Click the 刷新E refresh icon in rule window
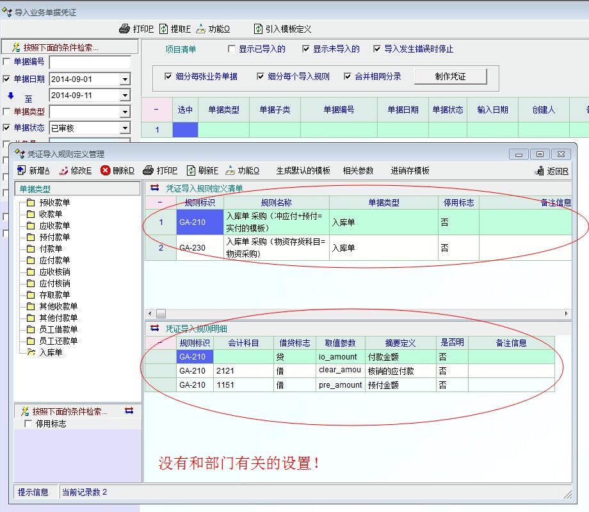The image size is (589, 512). 191,170
